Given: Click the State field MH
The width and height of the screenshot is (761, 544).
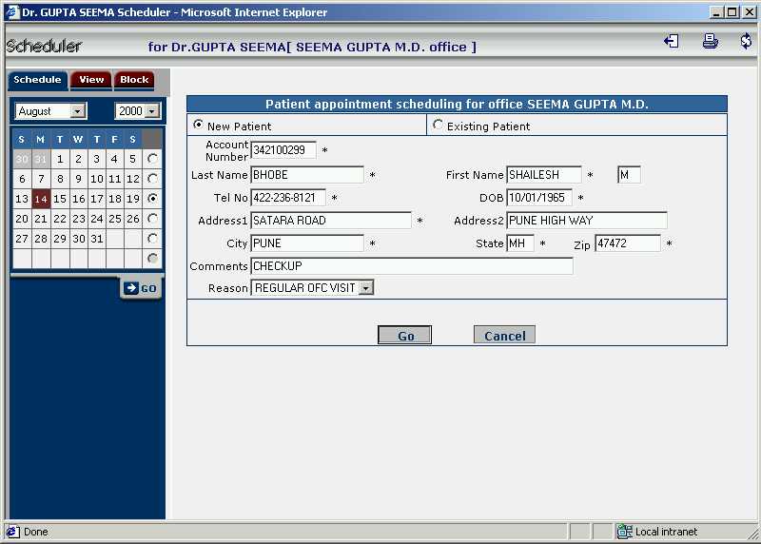Looking at the screenshot, I should (x=520, y=243).
